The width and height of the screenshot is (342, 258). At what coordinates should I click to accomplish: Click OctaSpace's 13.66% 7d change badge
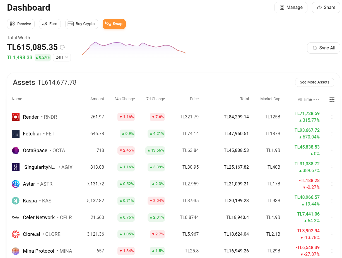click(155, 150)
